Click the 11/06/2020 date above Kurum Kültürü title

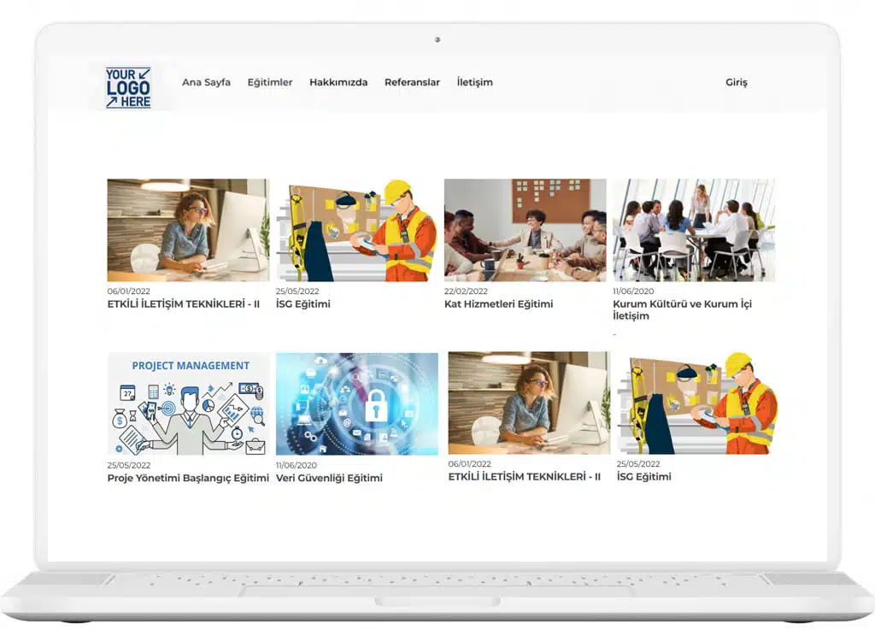(633, 291)
